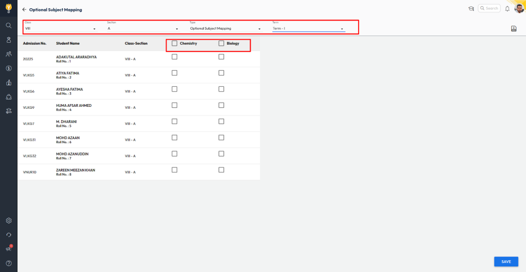The width and height of the screenshot is (526, 272).
Task: Toggle the Biology select-all header checkbox
Action: [x=221, y=44]
